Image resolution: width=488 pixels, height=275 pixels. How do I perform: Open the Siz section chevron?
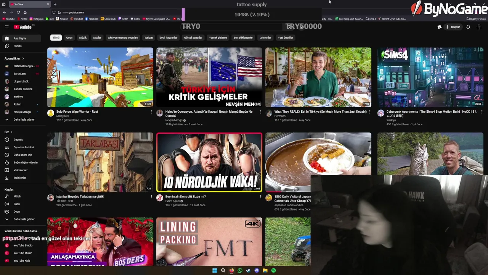[x=12, y=132]
